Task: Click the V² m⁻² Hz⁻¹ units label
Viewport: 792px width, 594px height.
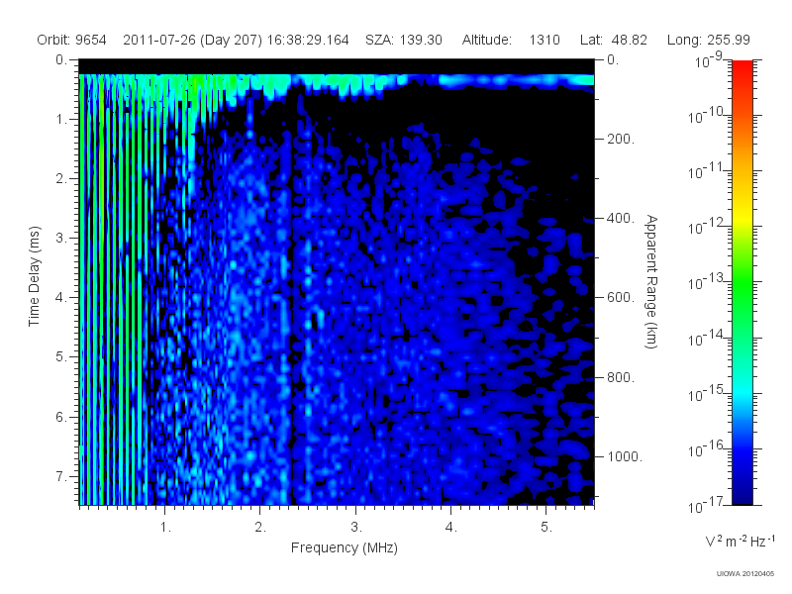Action: [740, 541]
